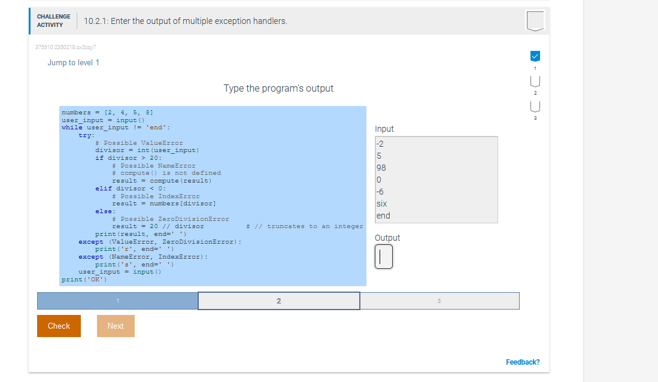Click the Jump to level 1 link
The height and width of the screenshot is (382, 658).
73,62
